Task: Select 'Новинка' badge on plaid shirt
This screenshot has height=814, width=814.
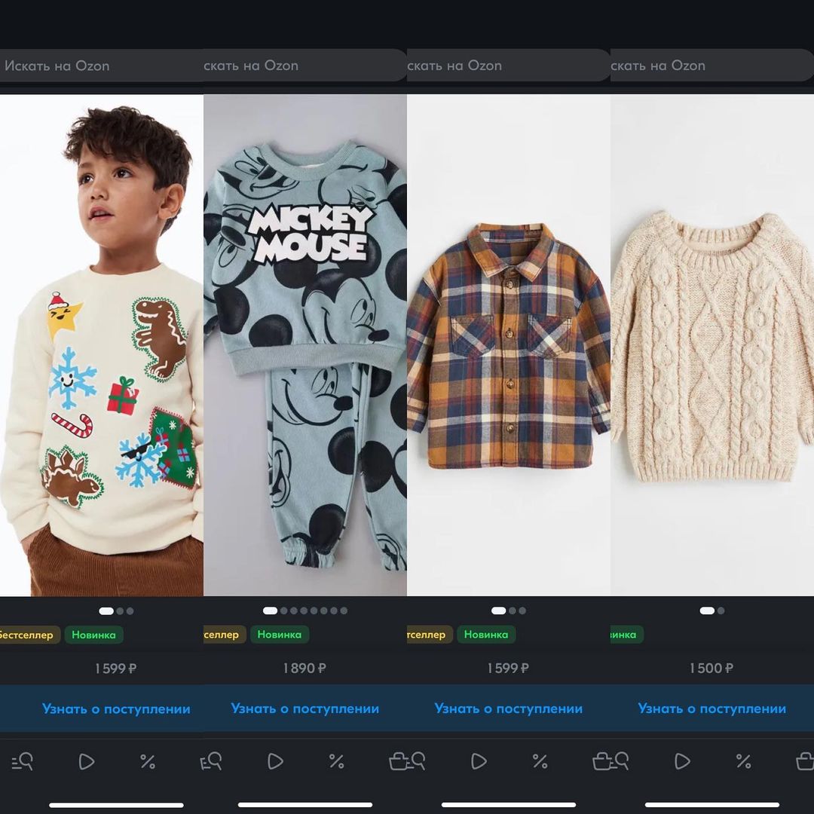Action: tap(486, 635)
